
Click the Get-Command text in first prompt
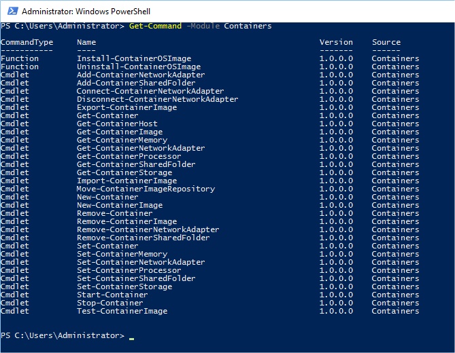click(155, 26)
